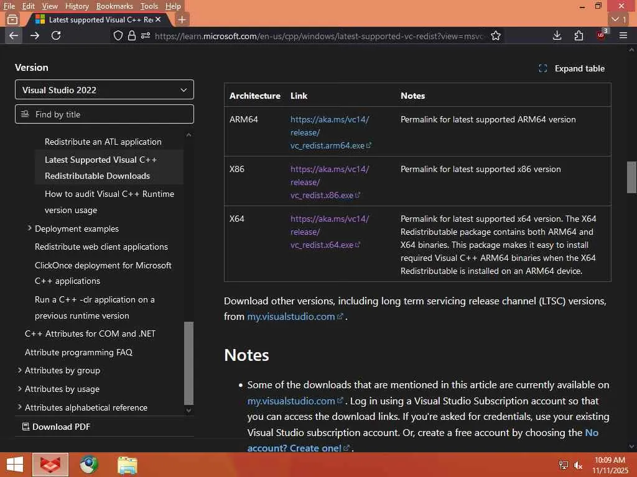This screenshot has height=477, width=637.
Task: Open a new browser tab
Action: tap(182, 19)
